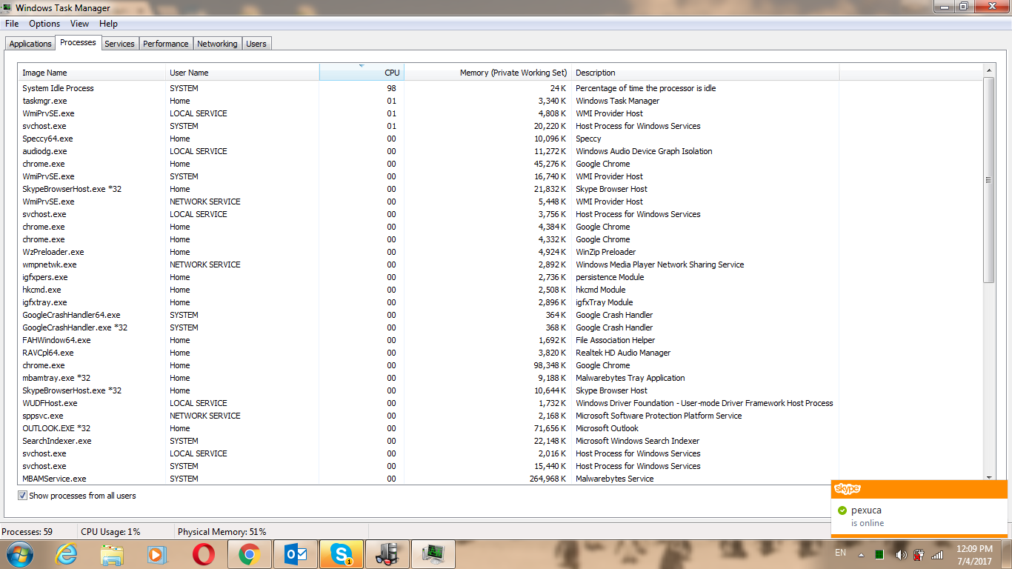Click the Realtek HD Audio Manager description
Image resolution: width=1012 pixels, height=569 pixels.
(x=623, y=353)
